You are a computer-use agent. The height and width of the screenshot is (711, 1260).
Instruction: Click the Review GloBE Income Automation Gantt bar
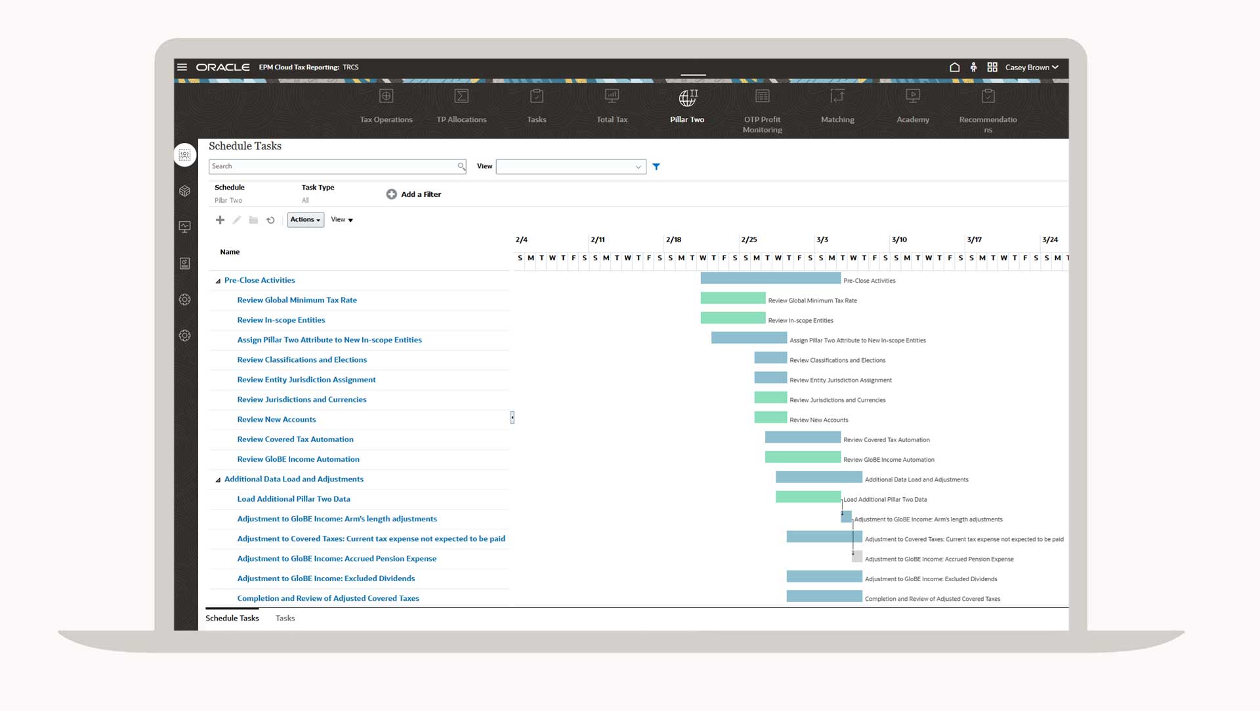tap(803, 457)
